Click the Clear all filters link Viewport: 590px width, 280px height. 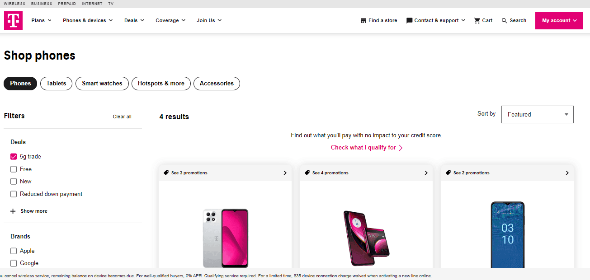122,117
